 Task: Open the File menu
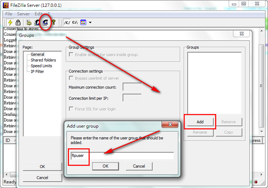click(9, 14)
